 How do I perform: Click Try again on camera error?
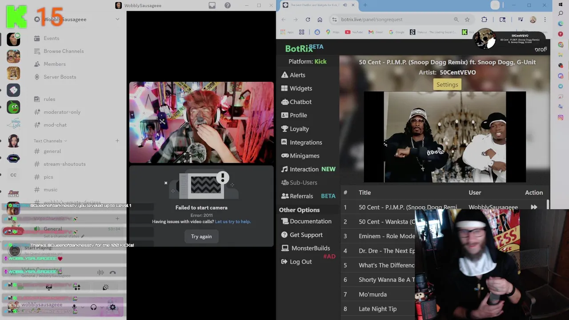pyautogui.click(x=201, y=236)
